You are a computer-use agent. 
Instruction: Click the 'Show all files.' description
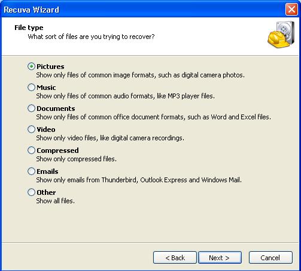pos(55,201)
